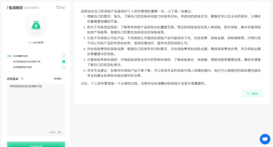Click the chevron next to 标准版
The width and height of the screenshot is (273, 147).
click(x=64, y=79)
